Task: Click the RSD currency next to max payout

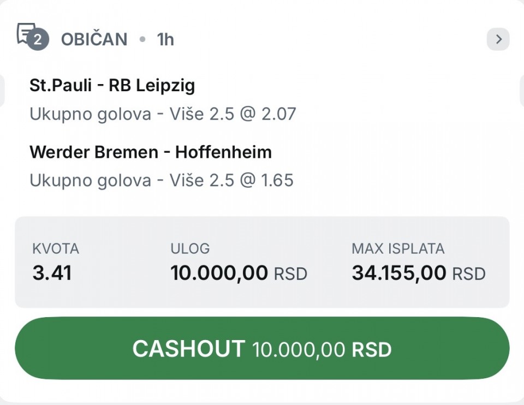Action: [x=469, y=273]
